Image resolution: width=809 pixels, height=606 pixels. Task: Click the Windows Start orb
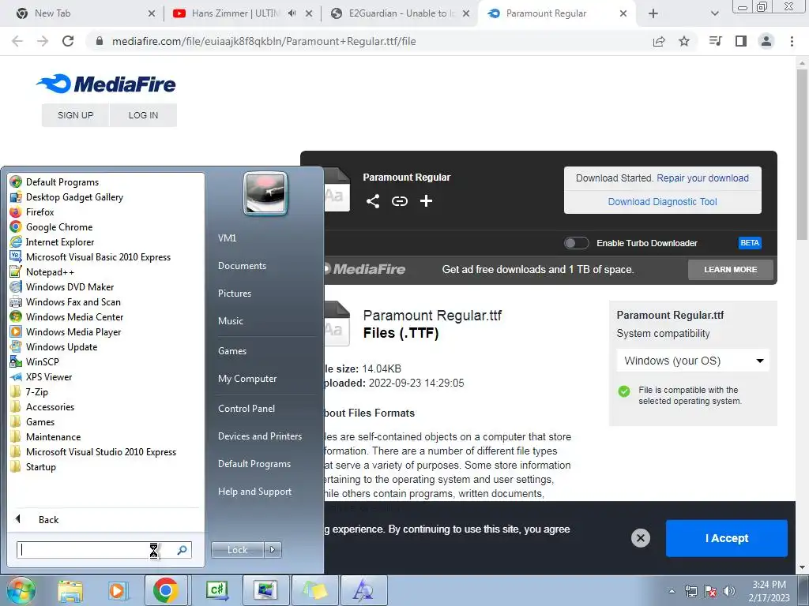click(x=21, y=590)
